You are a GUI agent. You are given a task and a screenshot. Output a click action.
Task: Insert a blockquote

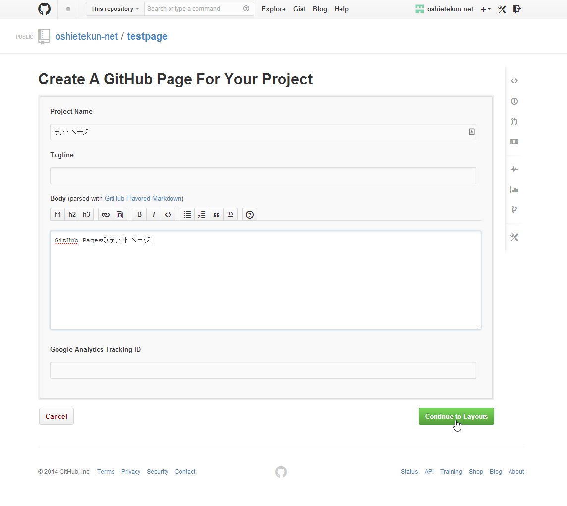pyautogui.click(x=216, y=215)
